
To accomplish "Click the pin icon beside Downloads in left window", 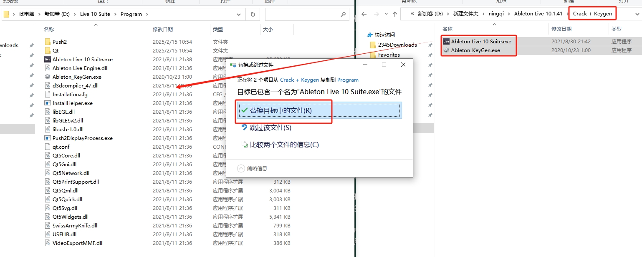I will click(x=31, y=45).
